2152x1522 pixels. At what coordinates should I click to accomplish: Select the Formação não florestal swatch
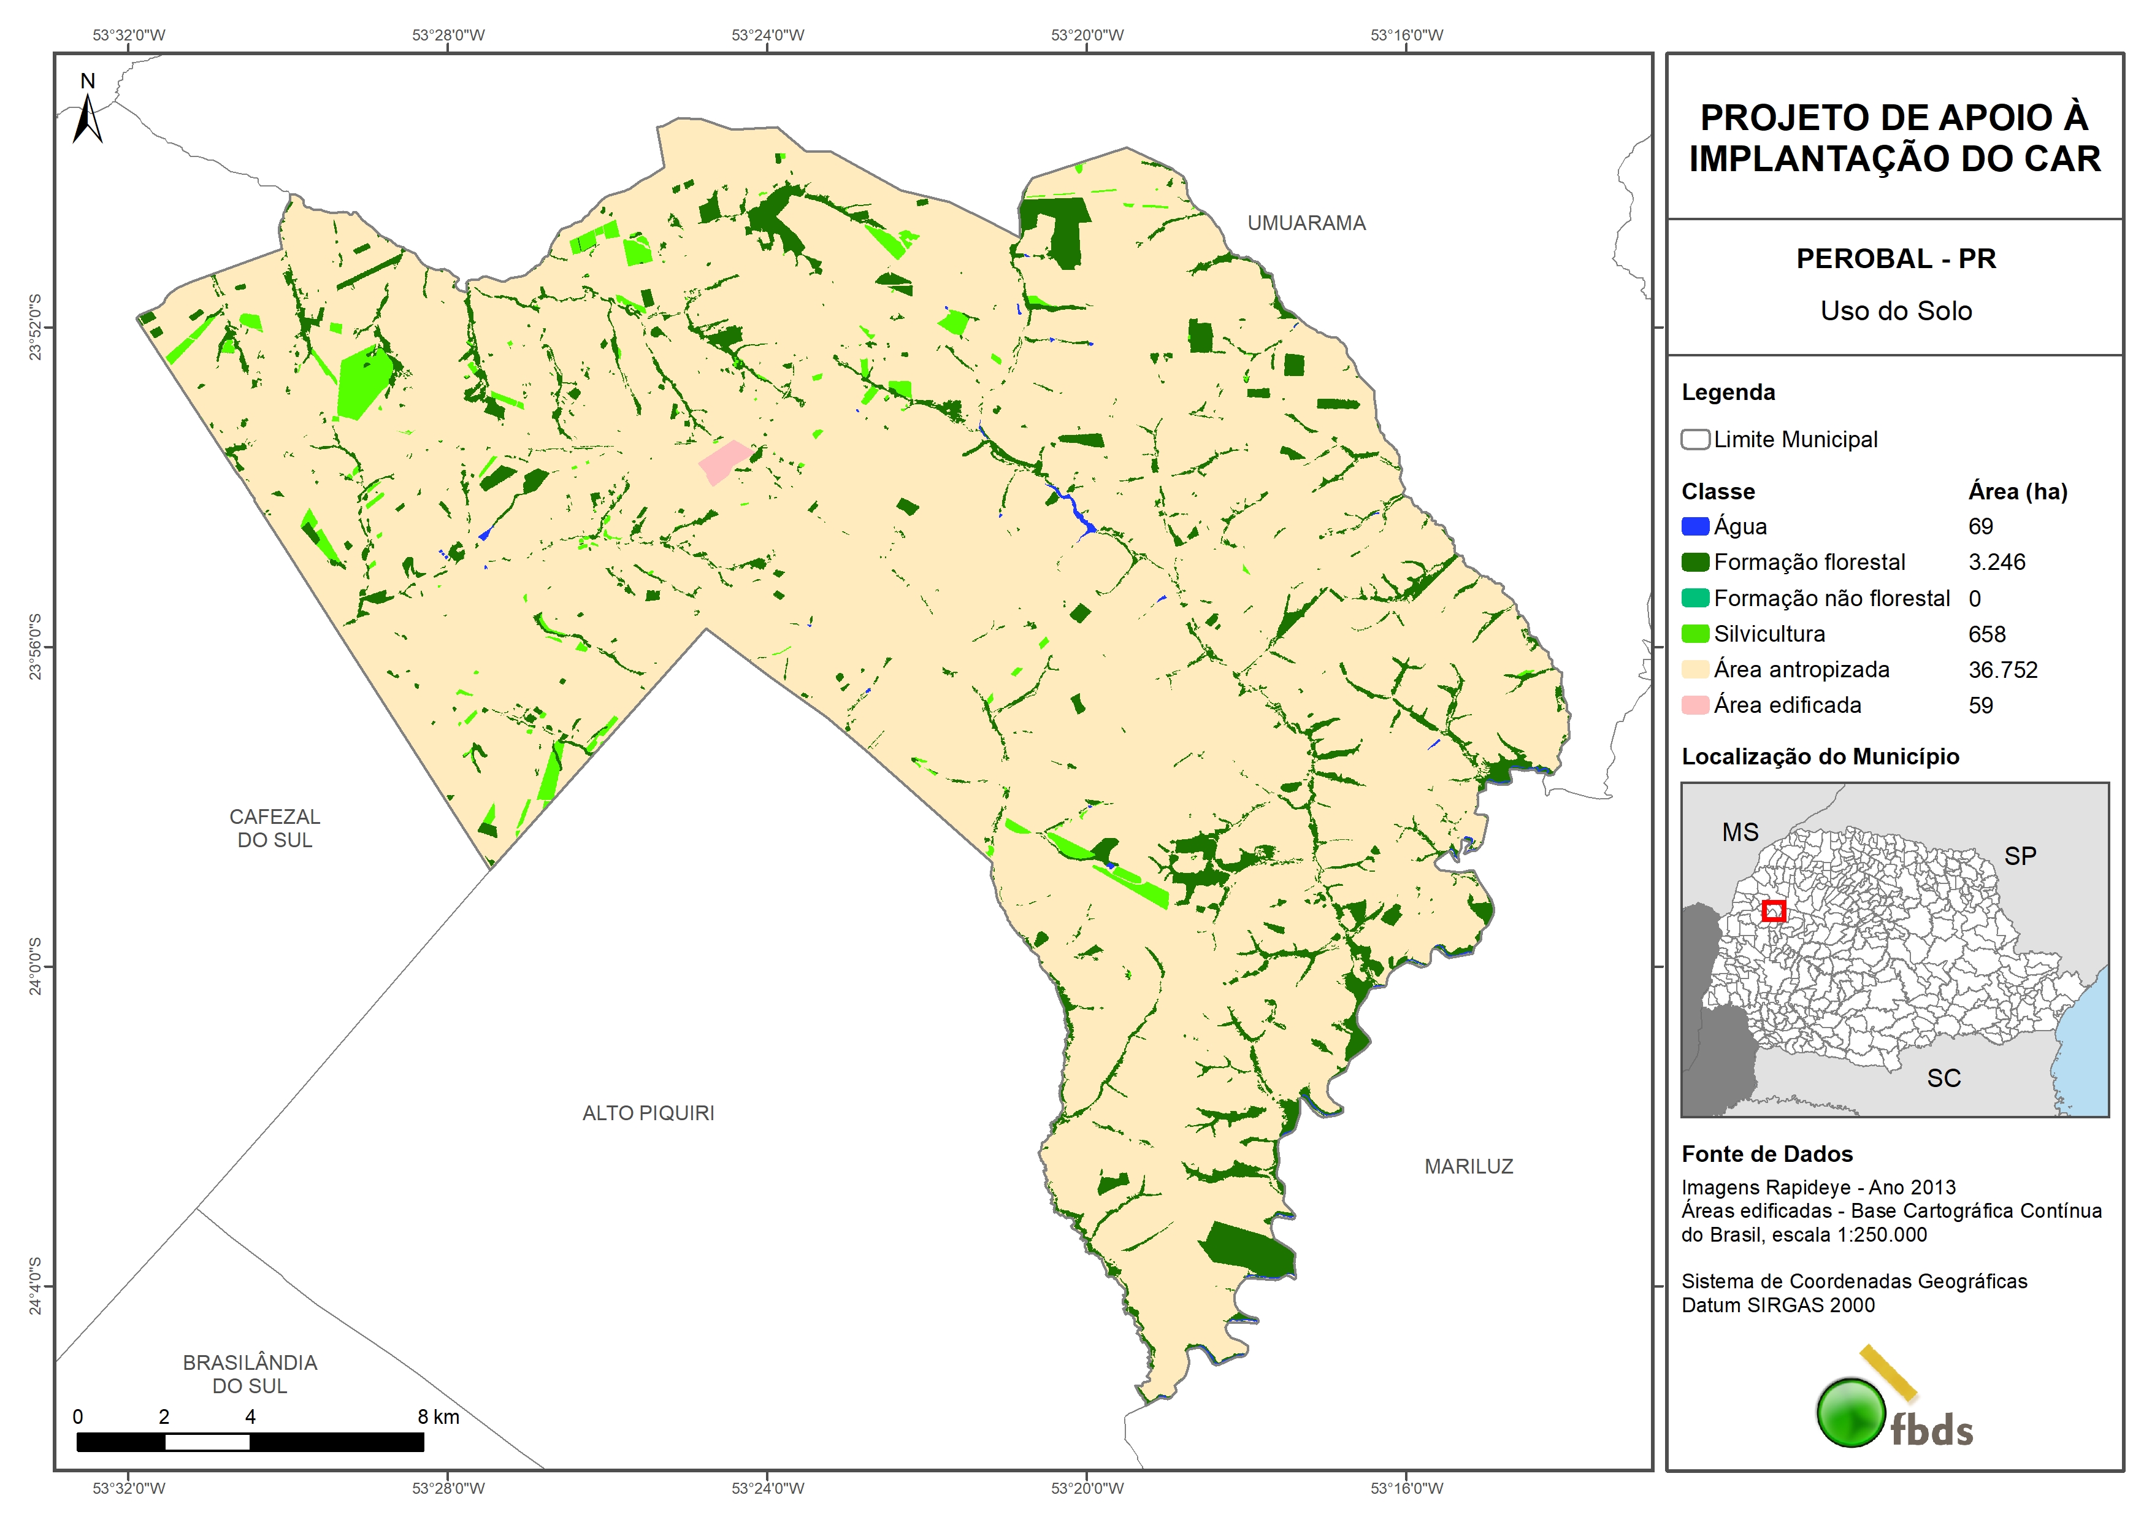[1694, 598]
